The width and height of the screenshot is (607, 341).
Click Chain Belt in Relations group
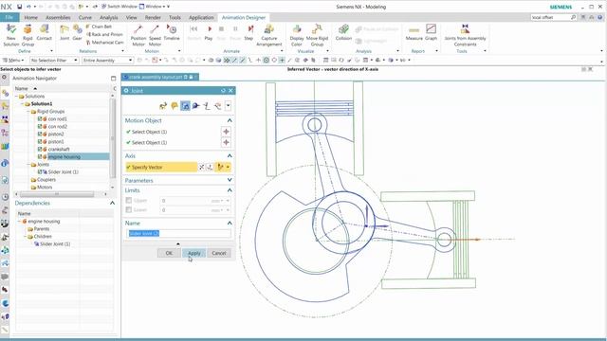pos(99,27)
